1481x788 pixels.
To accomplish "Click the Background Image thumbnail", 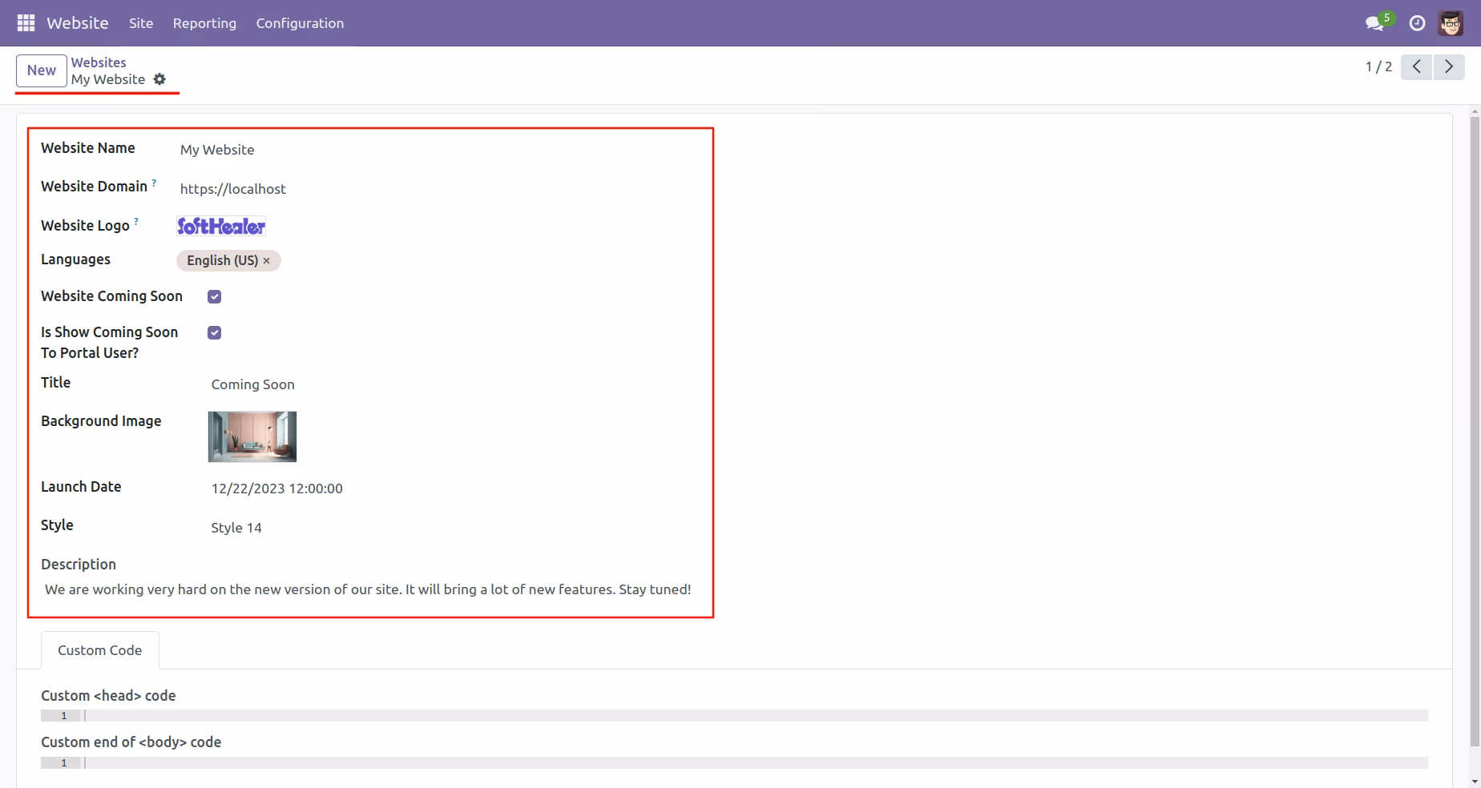I will pyautogui.click(x=252, y=436).
